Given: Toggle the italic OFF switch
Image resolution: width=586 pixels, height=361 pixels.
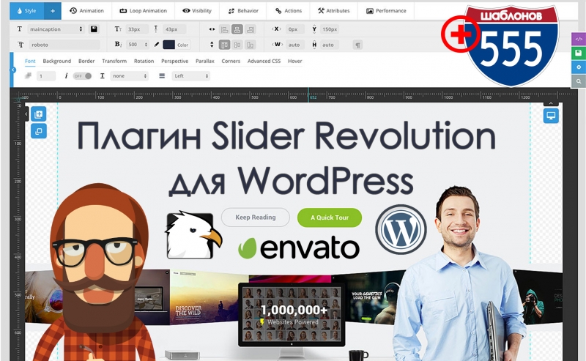Looking at the screenshot, I should [x=82, y=76].
